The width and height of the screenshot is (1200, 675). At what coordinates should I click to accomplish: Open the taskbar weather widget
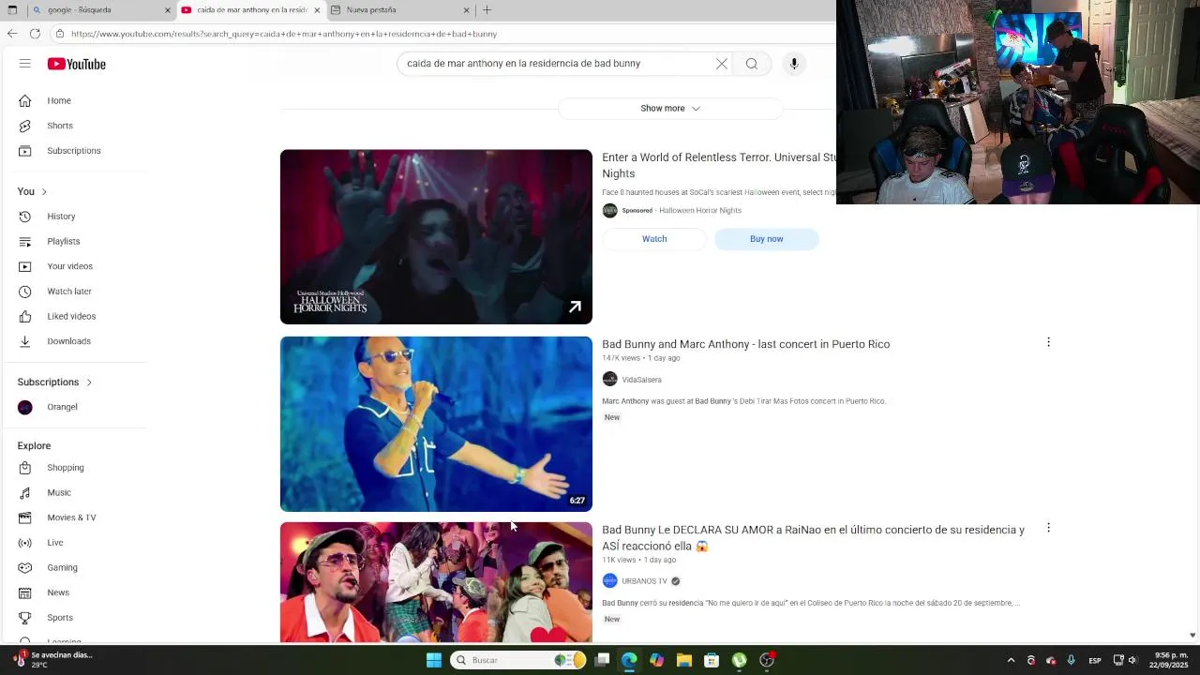click(53, 660)
